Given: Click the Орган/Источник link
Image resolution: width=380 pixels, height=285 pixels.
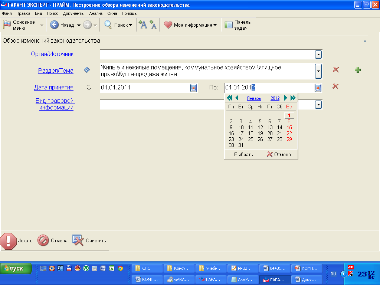Looking at the screenshot, I should pos(52,54).
